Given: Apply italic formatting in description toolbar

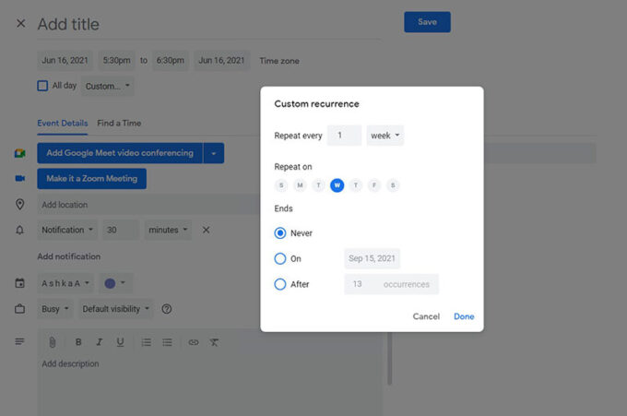Looking at the screenshot, I should coord(100,342).
